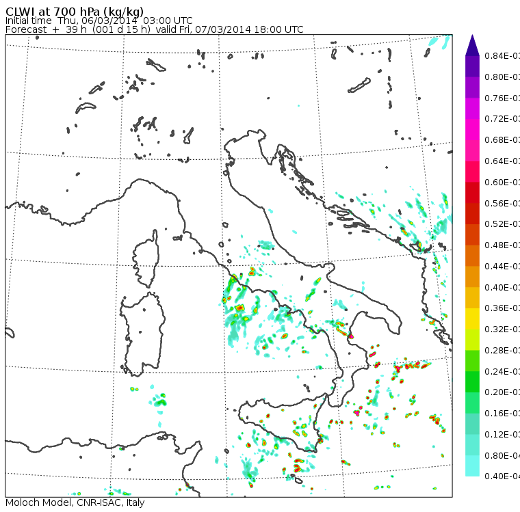The width and height of the screenshot is (520, 512).
Task: Click the 0.60E-03 legend label
Action: pyautogui.click(x=502, y=183)
